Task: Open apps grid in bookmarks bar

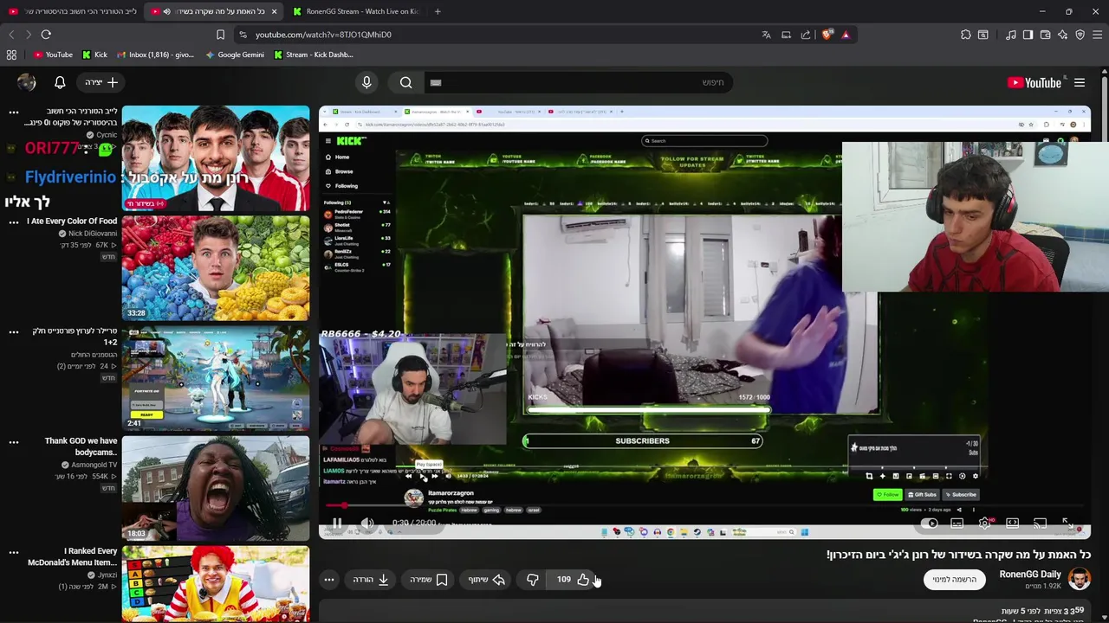Action: pos(11,55)
